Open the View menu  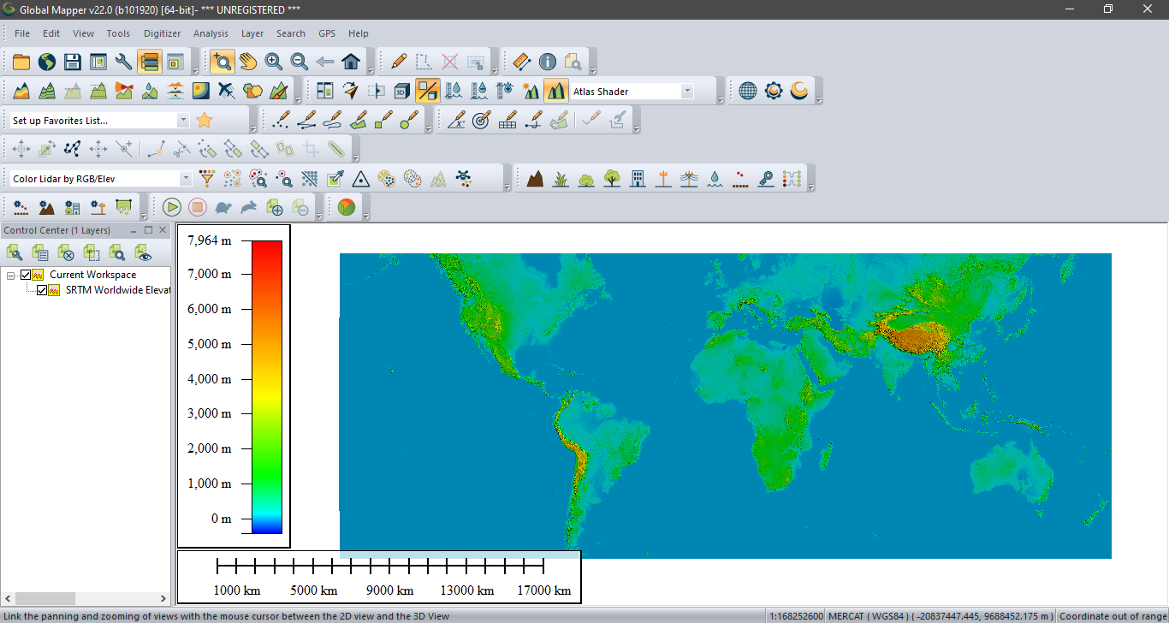click(x=84, y=33)
